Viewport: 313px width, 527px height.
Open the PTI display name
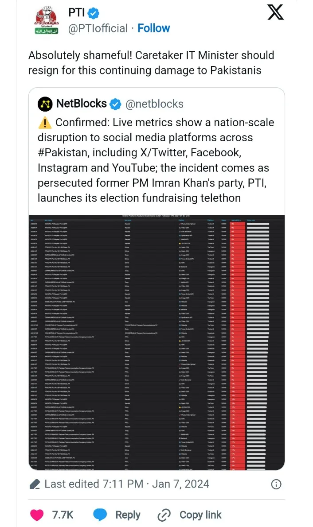point(76,13)
